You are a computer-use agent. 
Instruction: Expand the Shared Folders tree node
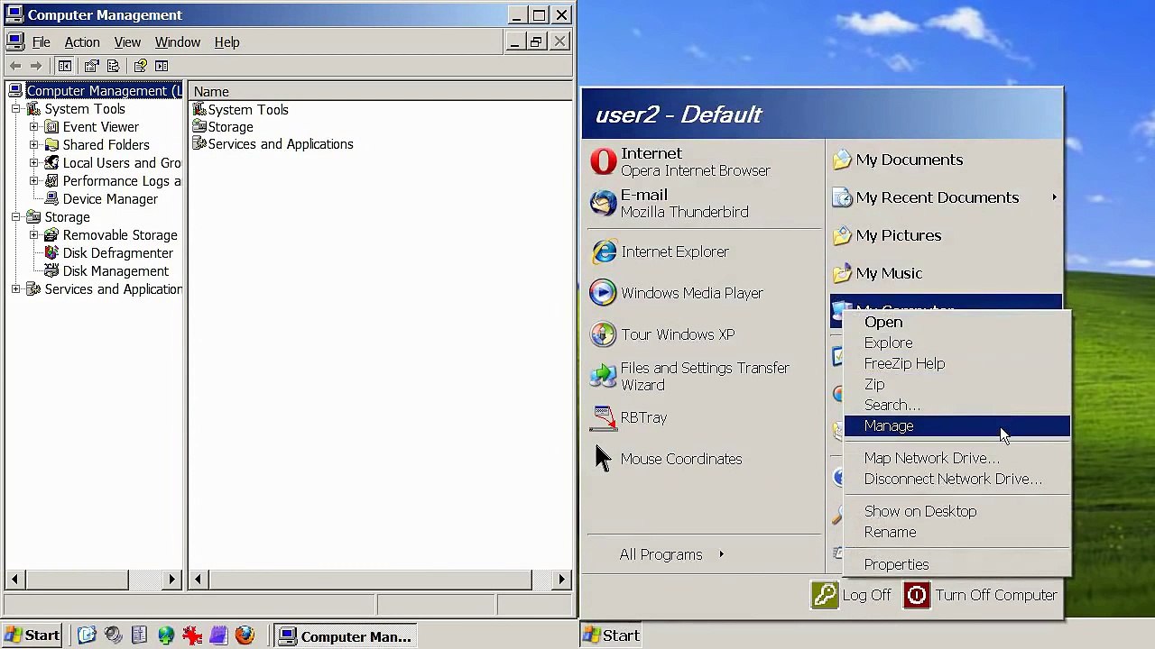point(33,145)
